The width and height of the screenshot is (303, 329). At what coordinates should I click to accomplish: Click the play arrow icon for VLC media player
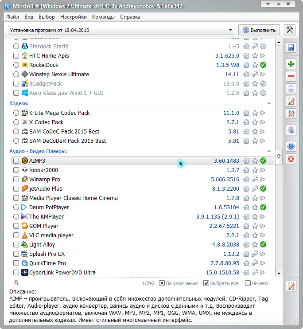(x=263, y=235)
